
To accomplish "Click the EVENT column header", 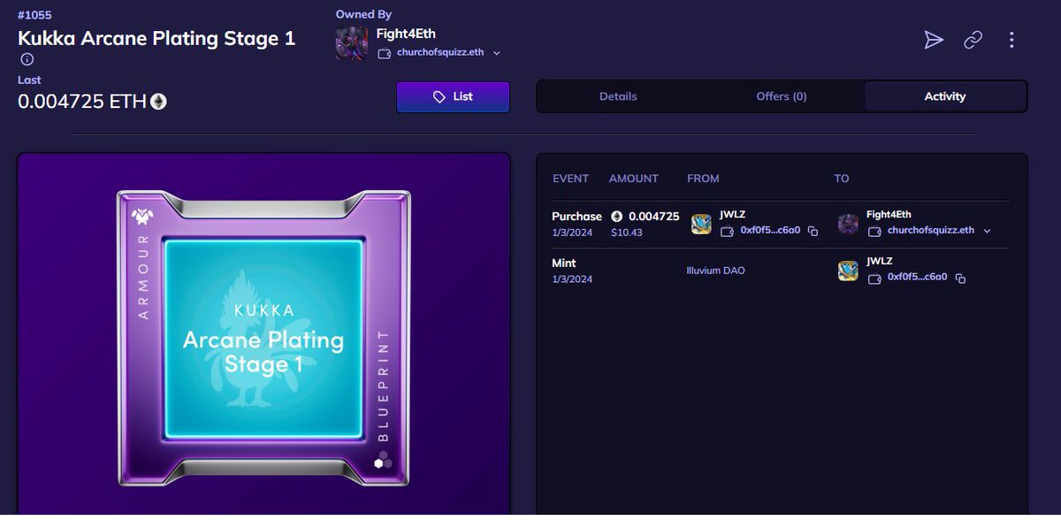I will 570,179.
